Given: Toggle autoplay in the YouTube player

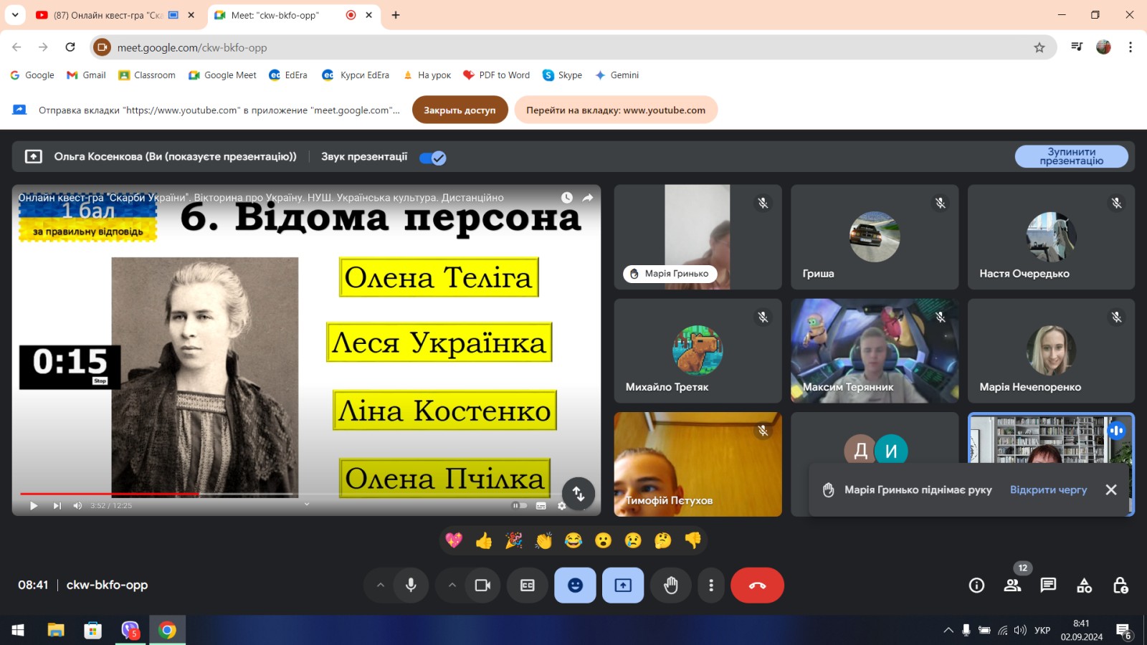Looking at the screenshot, I should coord(519,506).
